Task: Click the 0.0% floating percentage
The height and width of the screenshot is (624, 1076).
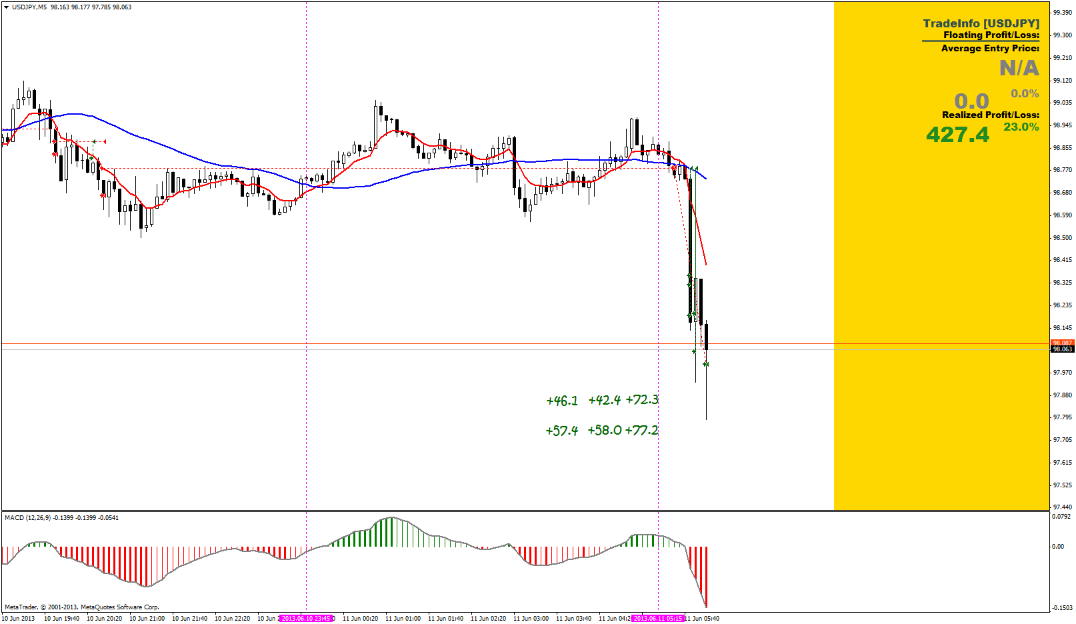Action: 1025,94
